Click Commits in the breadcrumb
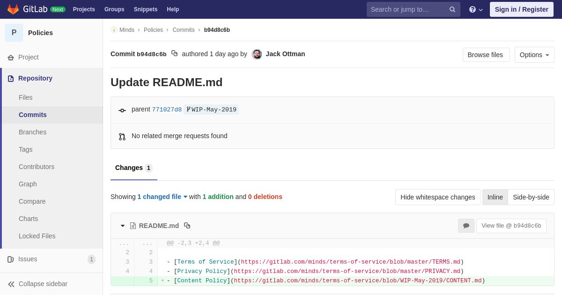 [184, 30]
